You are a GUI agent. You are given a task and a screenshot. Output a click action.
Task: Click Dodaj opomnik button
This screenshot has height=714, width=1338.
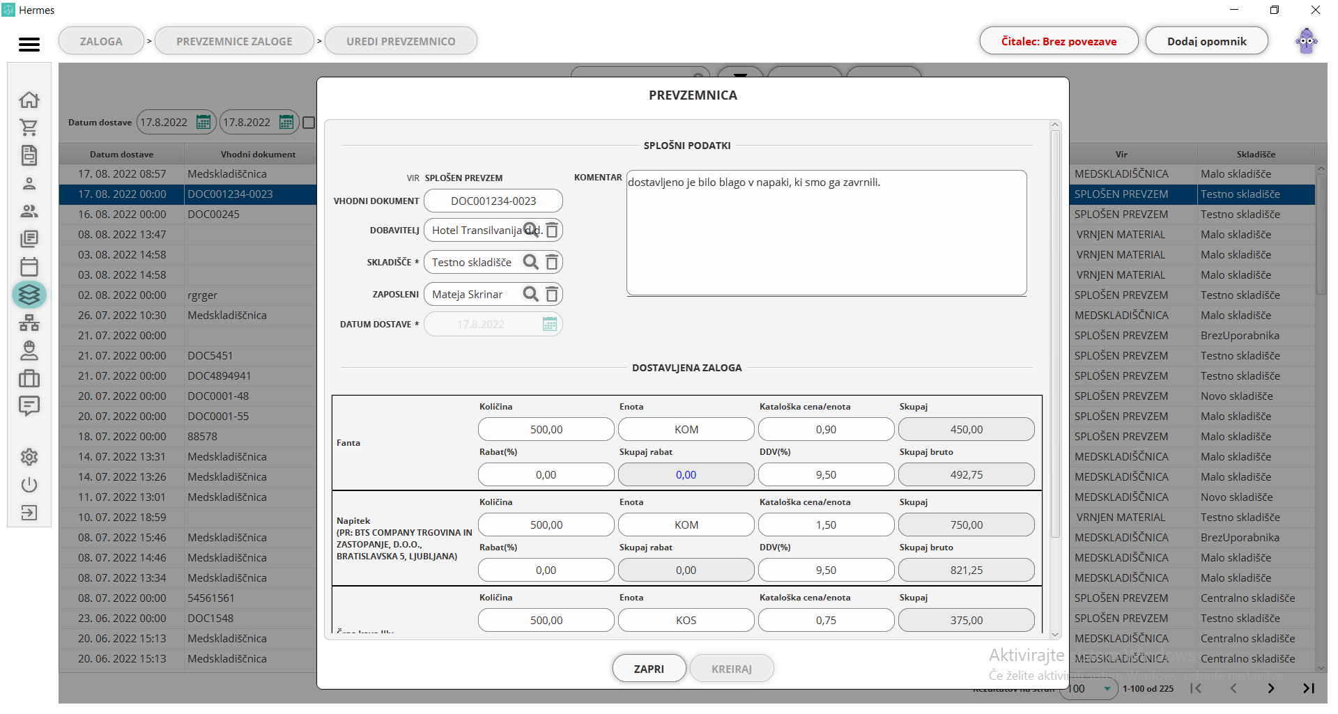1206,41
